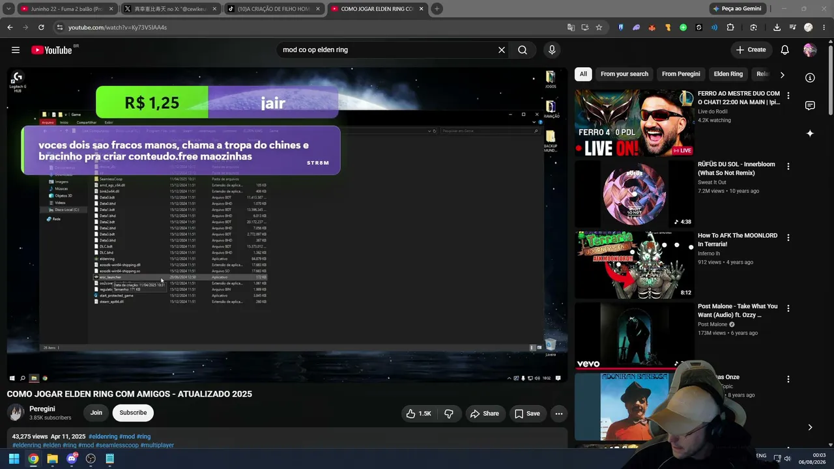The image size is (834, 469).
Task: Click Chrome's translate page icon
Action: pyautogui.click(x=571, y=27)
